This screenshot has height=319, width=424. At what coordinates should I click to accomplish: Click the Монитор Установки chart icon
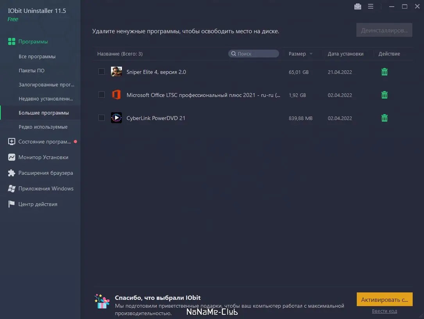point(12,157)
